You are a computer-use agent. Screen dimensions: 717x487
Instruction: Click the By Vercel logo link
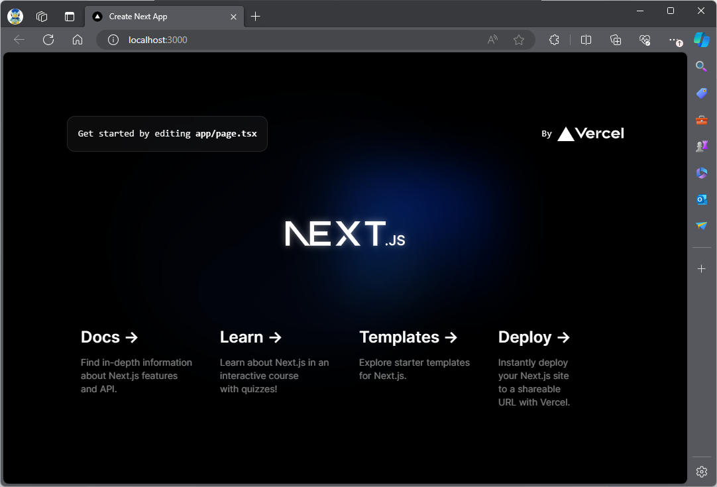[x=582, y=134]
